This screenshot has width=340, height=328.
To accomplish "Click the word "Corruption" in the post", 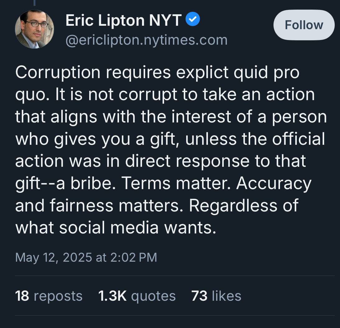I will tap(57, 73).
